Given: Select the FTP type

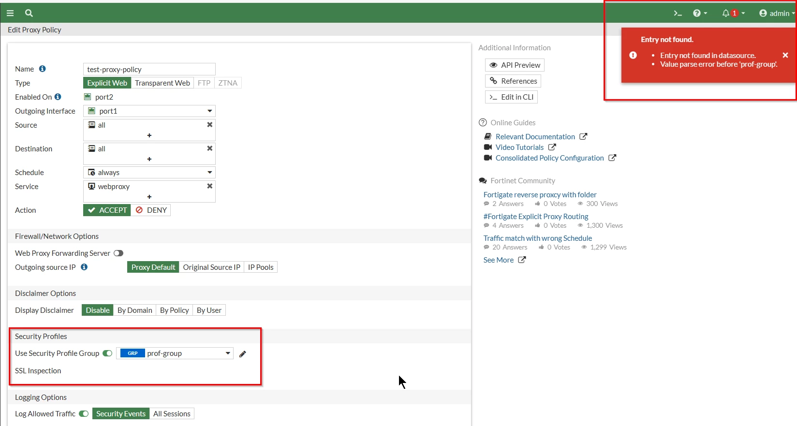Looking at the screenshot, I should (x=204, y=83).
